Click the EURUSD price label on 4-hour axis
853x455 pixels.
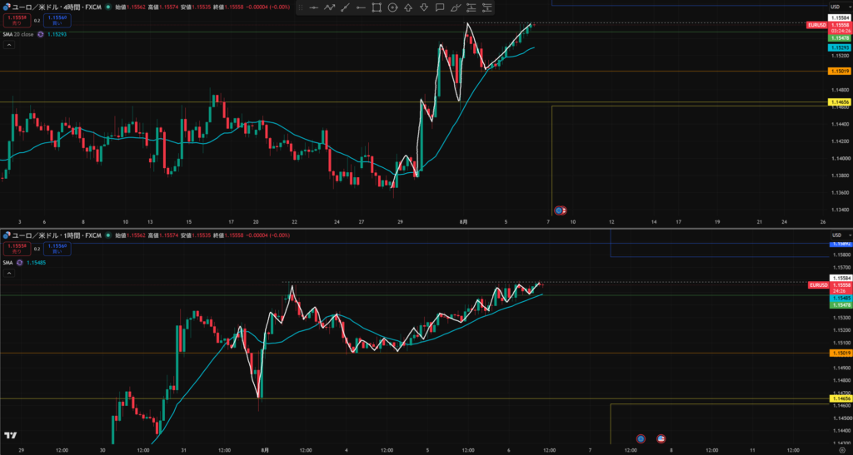pyautogui.click(x=818, y=25)
